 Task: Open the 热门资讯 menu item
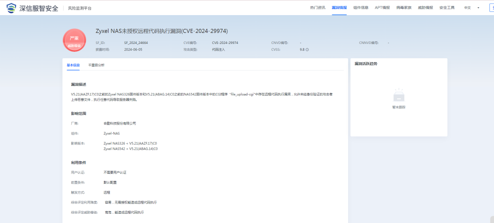pyautogui.click(x=317, y=8)
